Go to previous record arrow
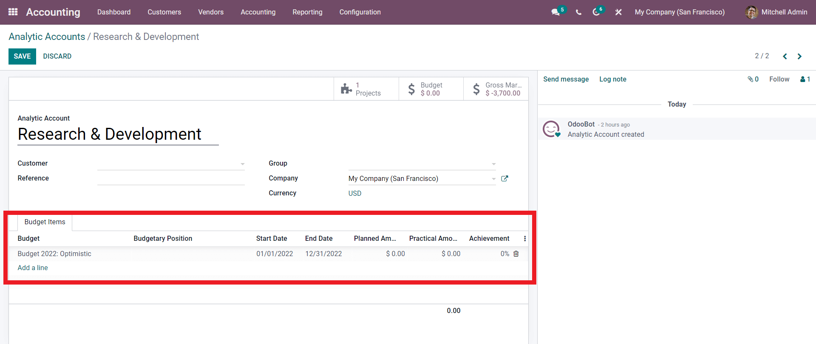This screenshot has width=816, height=344. click(785, 56)
